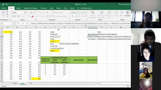161x90 pixels.
Task: Click the decrease indent icon
Action: pyautogui.click(x=47, y=16)
